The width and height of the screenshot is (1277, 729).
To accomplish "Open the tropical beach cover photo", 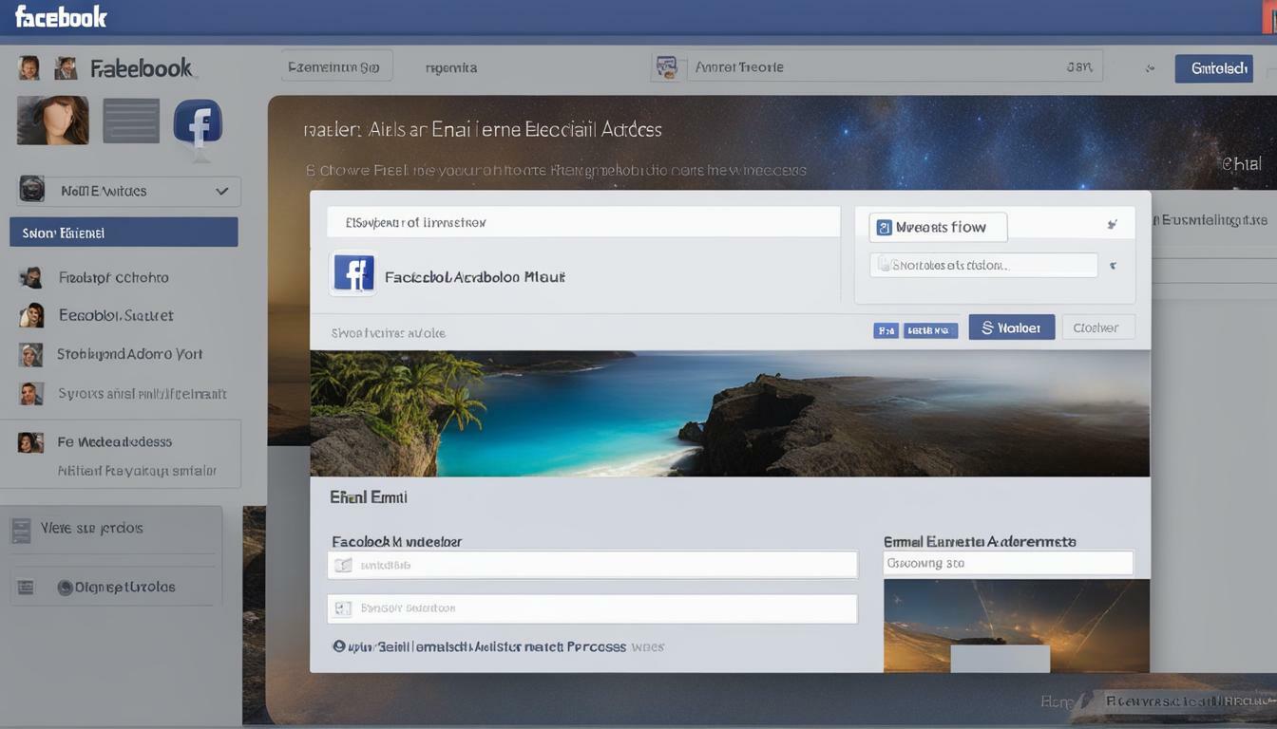I will 730,413.
